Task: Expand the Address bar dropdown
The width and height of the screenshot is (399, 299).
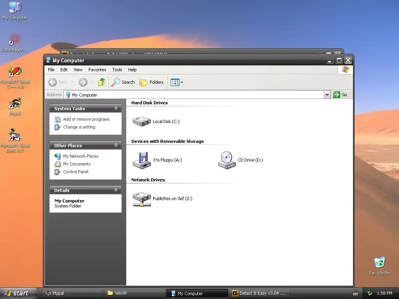Action: [327, 95]
